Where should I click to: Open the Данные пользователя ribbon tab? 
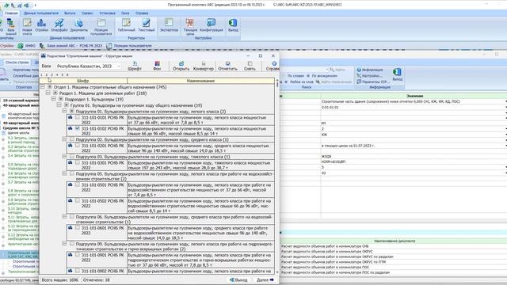coord(41,13)
